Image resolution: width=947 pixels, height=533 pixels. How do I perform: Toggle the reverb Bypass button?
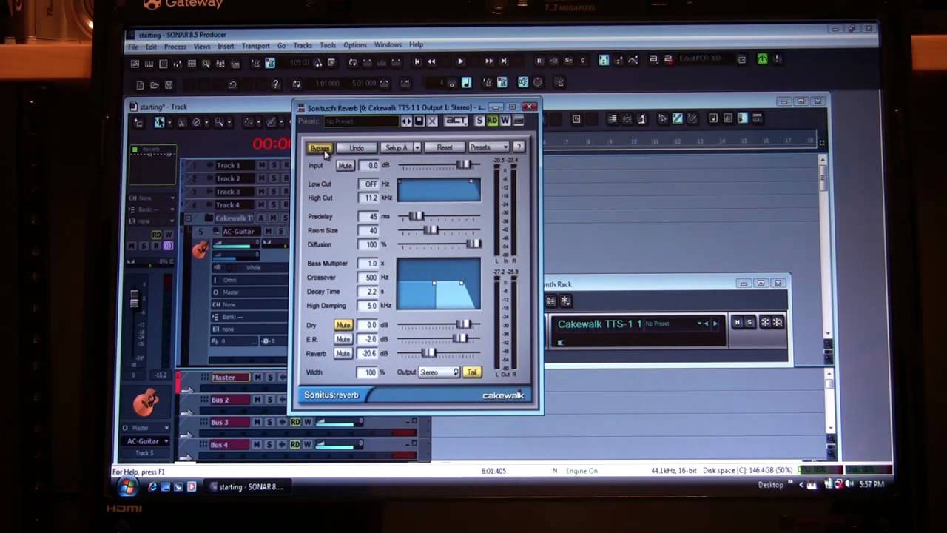(x=320, y=148)
